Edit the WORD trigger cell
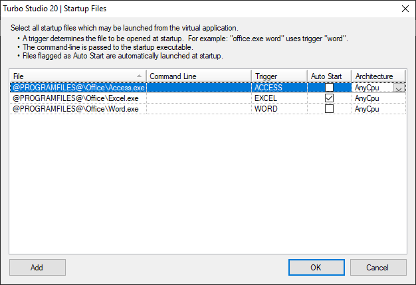Screen dimensions: 416x285 coord(278,109)
